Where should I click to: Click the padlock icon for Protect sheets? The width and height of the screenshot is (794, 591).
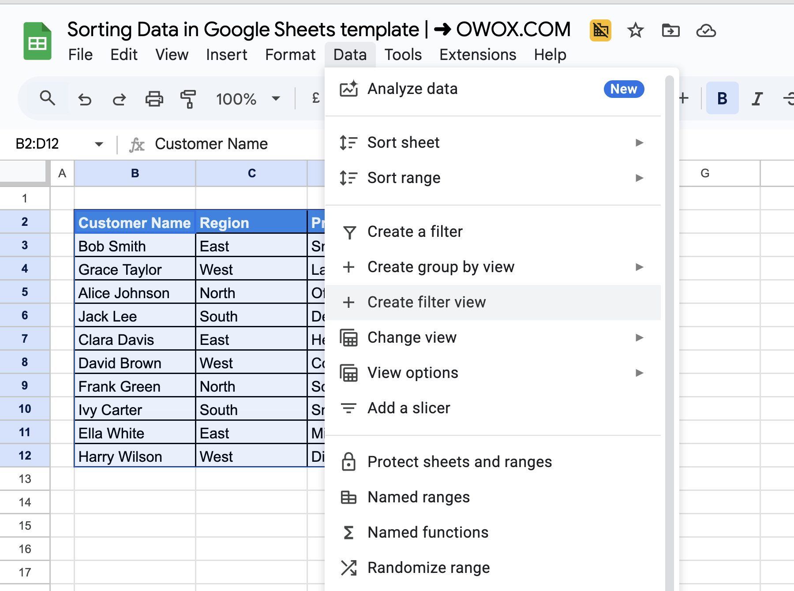(x=348, y=462)
